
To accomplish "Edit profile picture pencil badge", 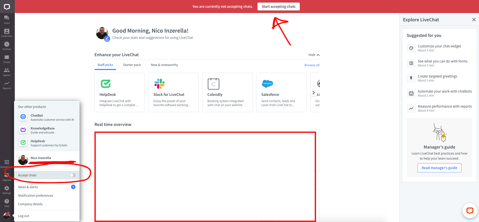I will coord(107,39).
